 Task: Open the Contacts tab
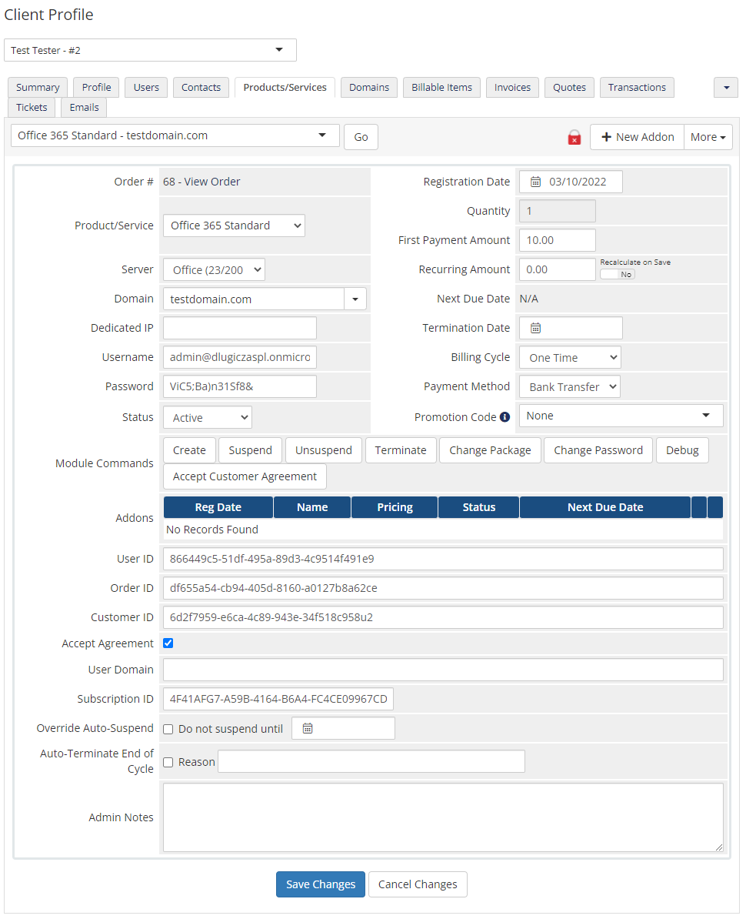click(201, 87)
